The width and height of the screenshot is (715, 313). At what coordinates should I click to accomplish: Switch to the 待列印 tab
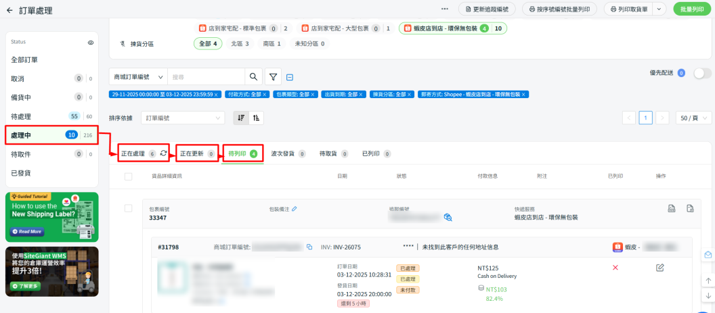coord(242,154)
